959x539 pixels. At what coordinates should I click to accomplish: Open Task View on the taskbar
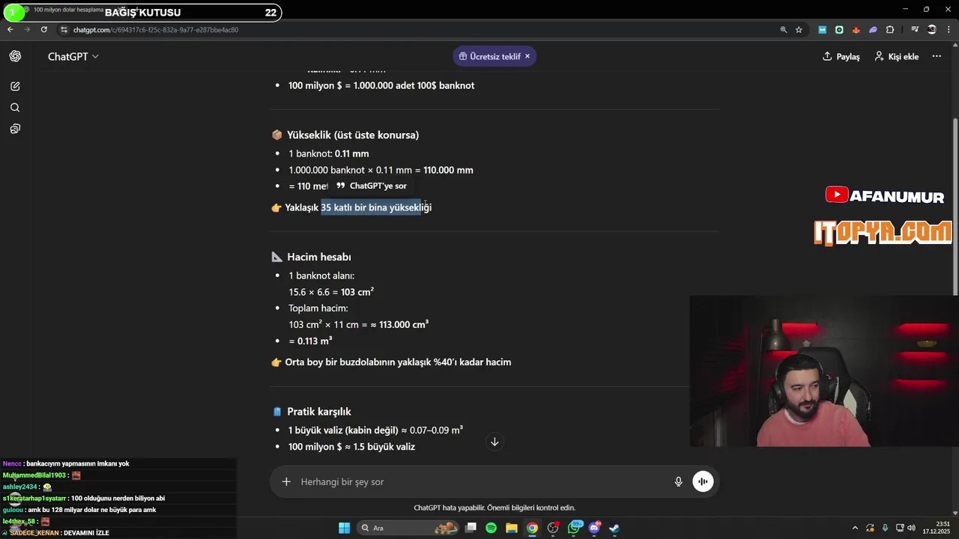(x=471, y=528)
